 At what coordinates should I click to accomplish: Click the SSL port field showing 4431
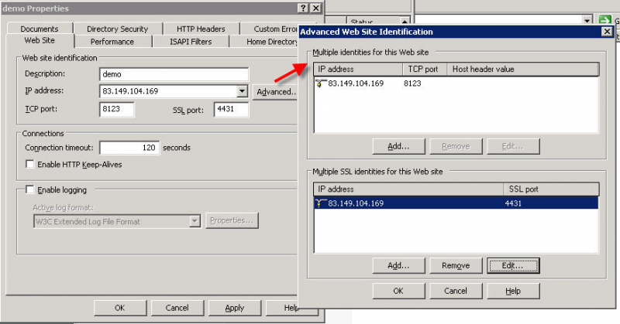231,109
